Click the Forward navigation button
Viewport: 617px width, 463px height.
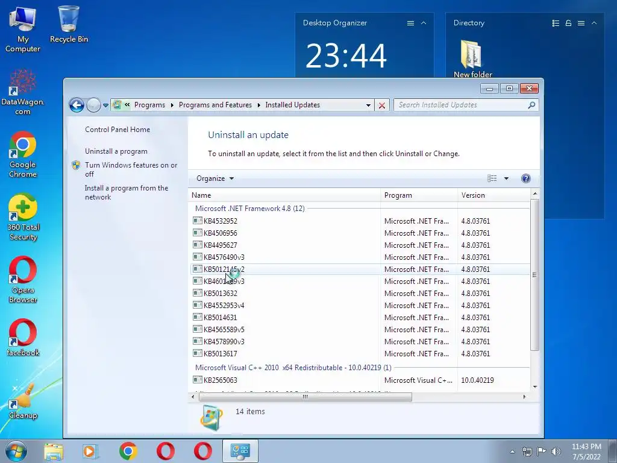93,105
